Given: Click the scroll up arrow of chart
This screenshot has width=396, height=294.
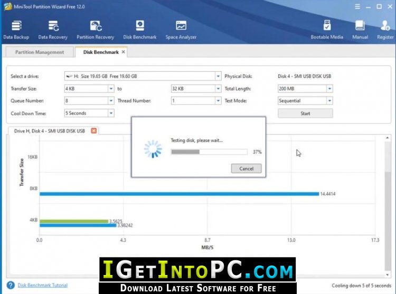Looking at the screenshot, I should tap(388, 138).
